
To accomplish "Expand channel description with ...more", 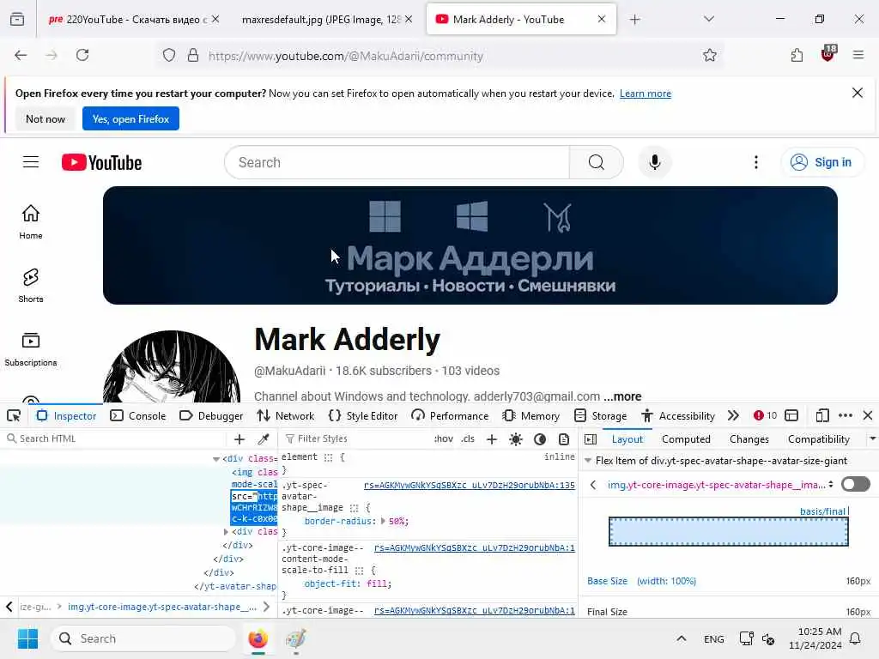I will coord(622,396).
